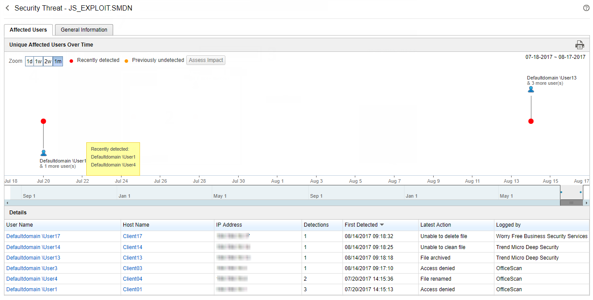Open the Defaultdomain \User17 link
The image size is (593, 300).
pos(33,236)
